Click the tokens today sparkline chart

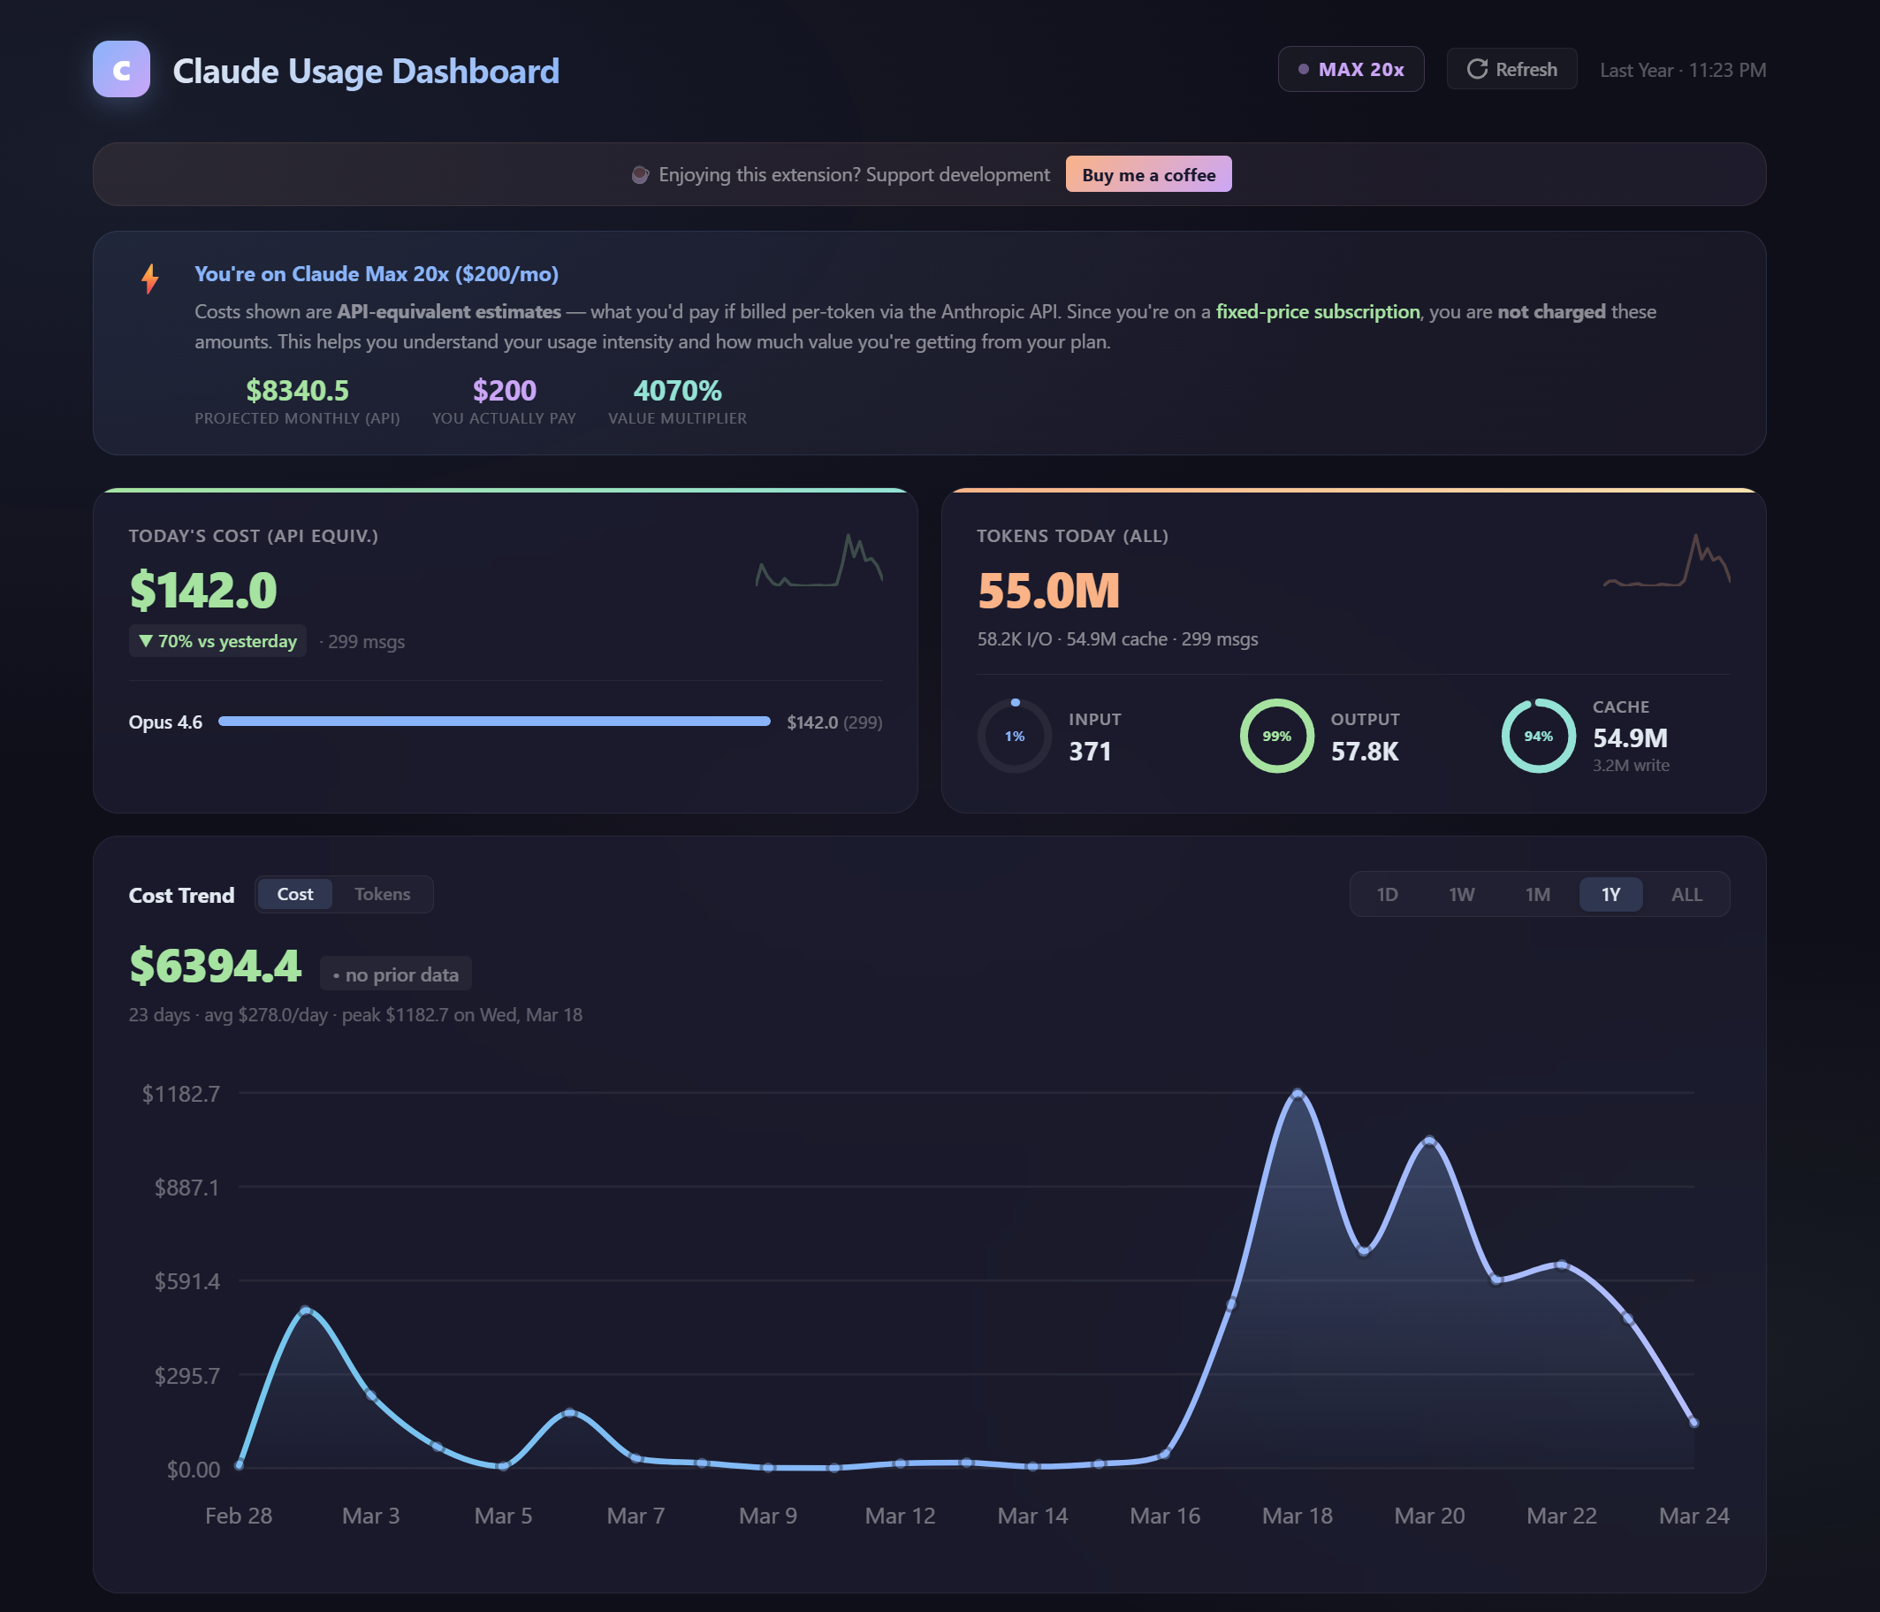(x=1667, y=560)
